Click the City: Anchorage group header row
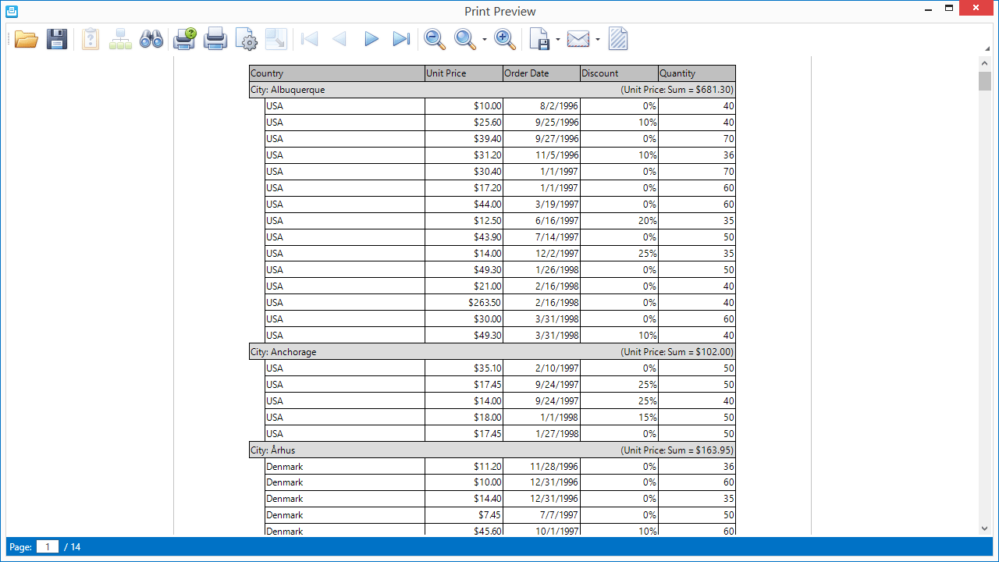Screen dimensions: 999x562 (x=492, y=352)
